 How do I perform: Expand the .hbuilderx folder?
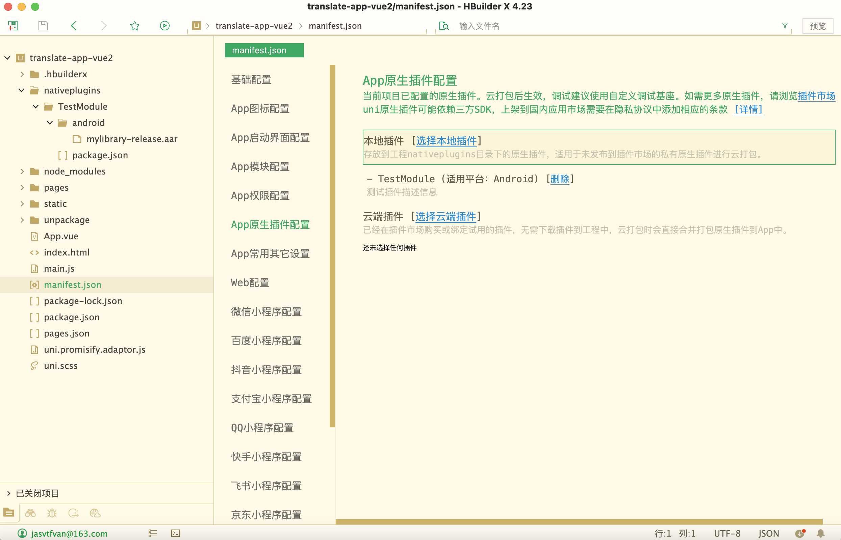[22, 74]
